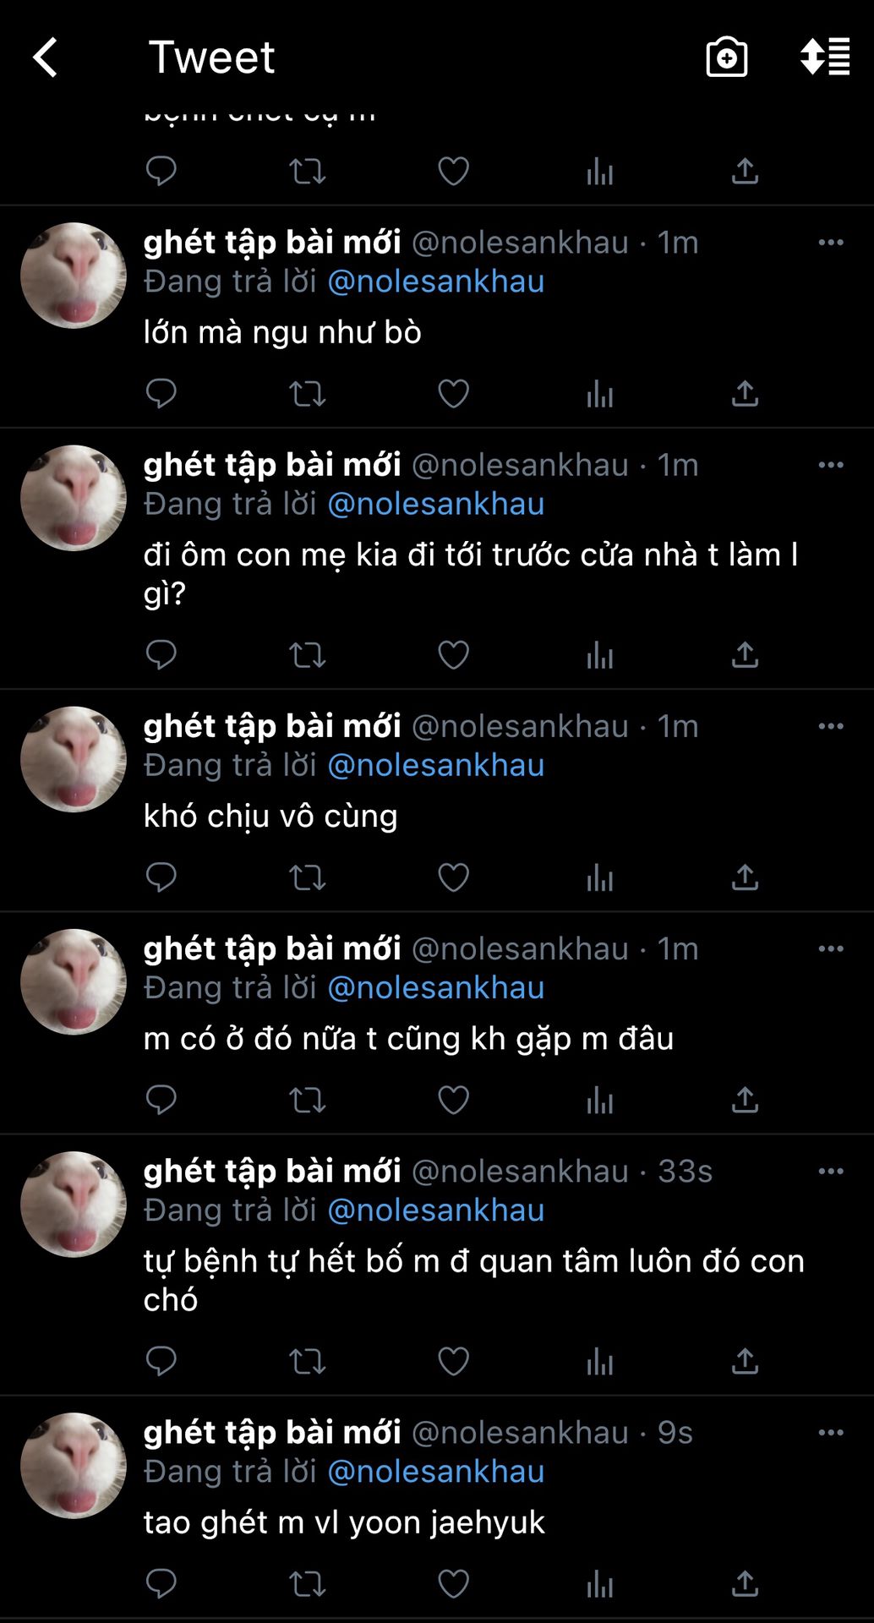Viewport: 874px width, 1623px height.
Task: Open 'ghét tập bài mới' name on 33s tweet
Action: [272, 1171]
